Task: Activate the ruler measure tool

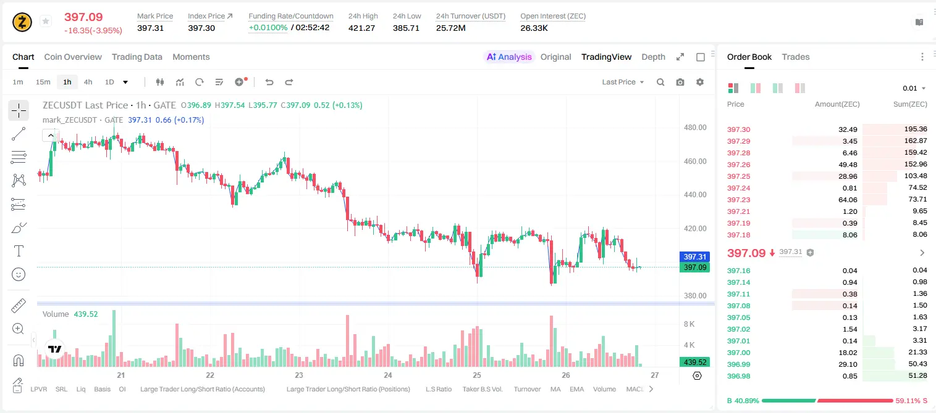Action: coord(19,306)
